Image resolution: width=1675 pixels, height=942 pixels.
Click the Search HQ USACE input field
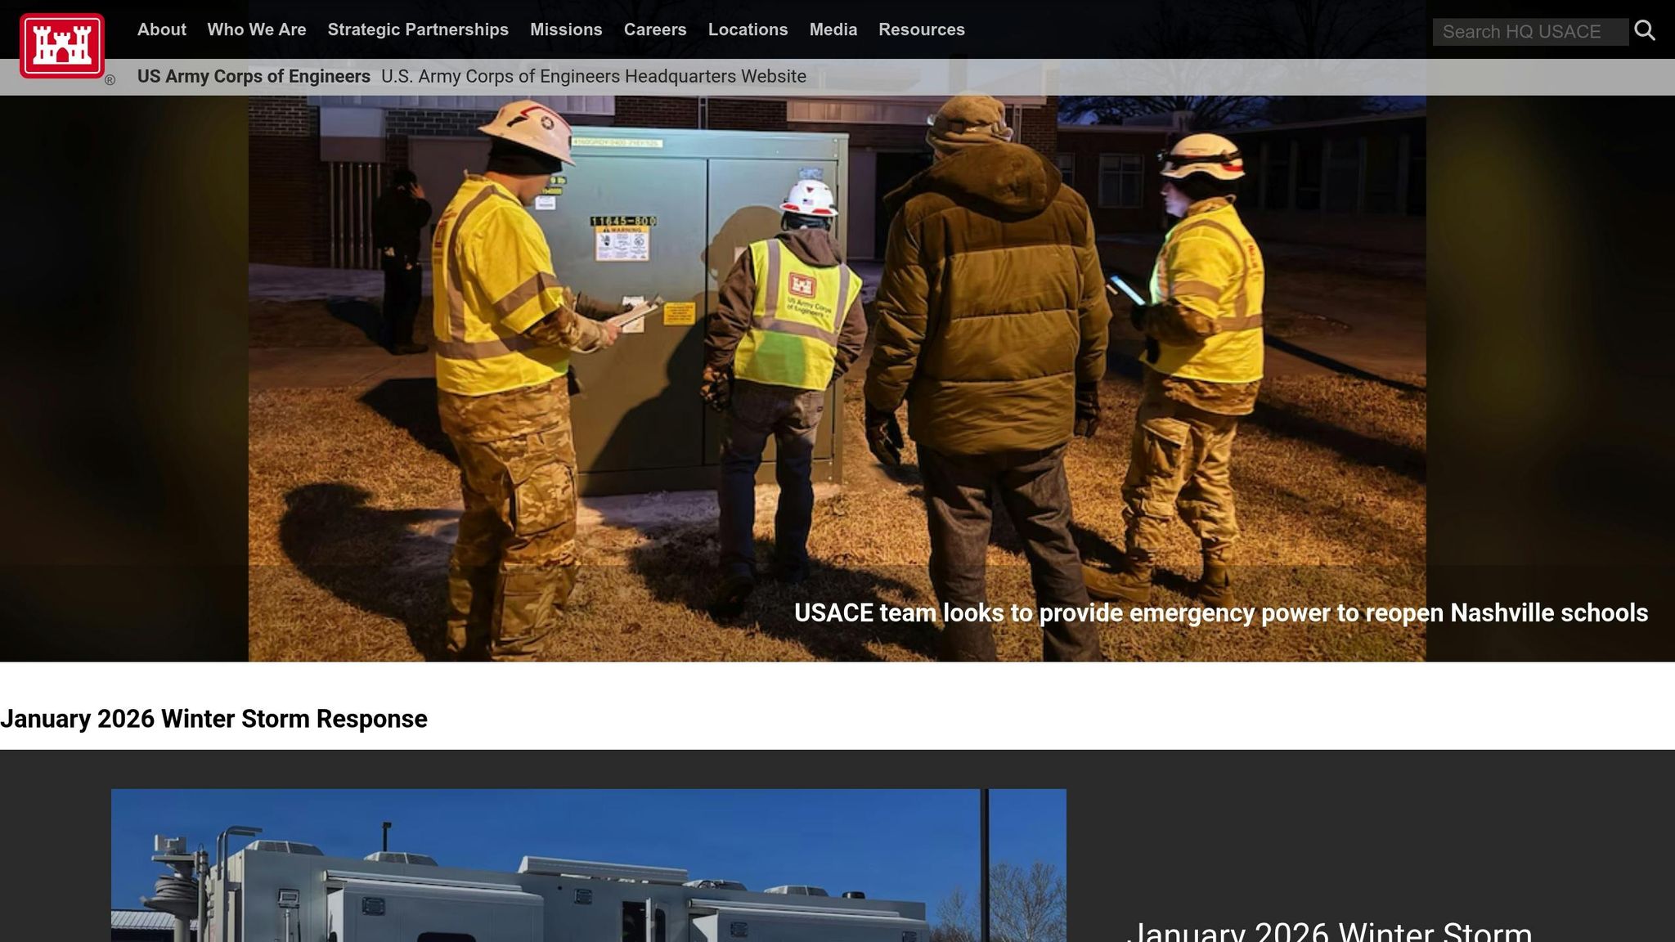1529,31
